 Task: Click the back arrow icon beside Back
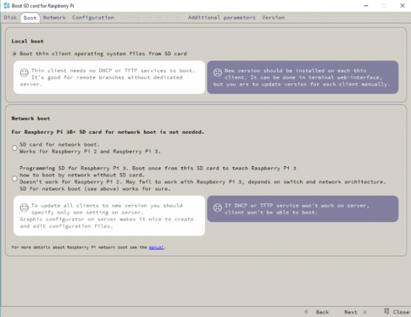306,311
